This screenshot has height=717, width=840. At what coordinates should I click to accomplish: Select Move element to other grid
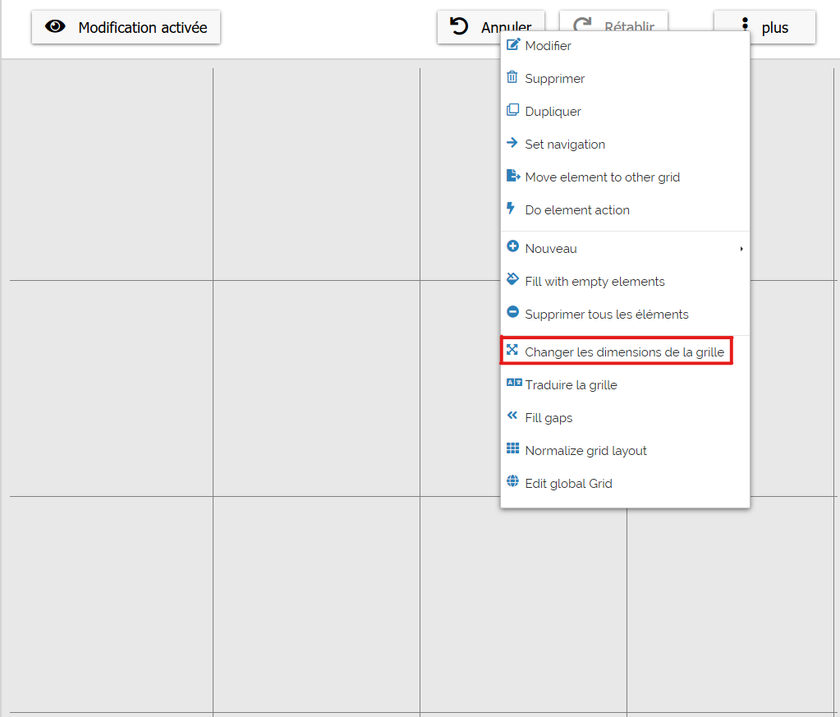pyautogui.click(x=602, y=177)
